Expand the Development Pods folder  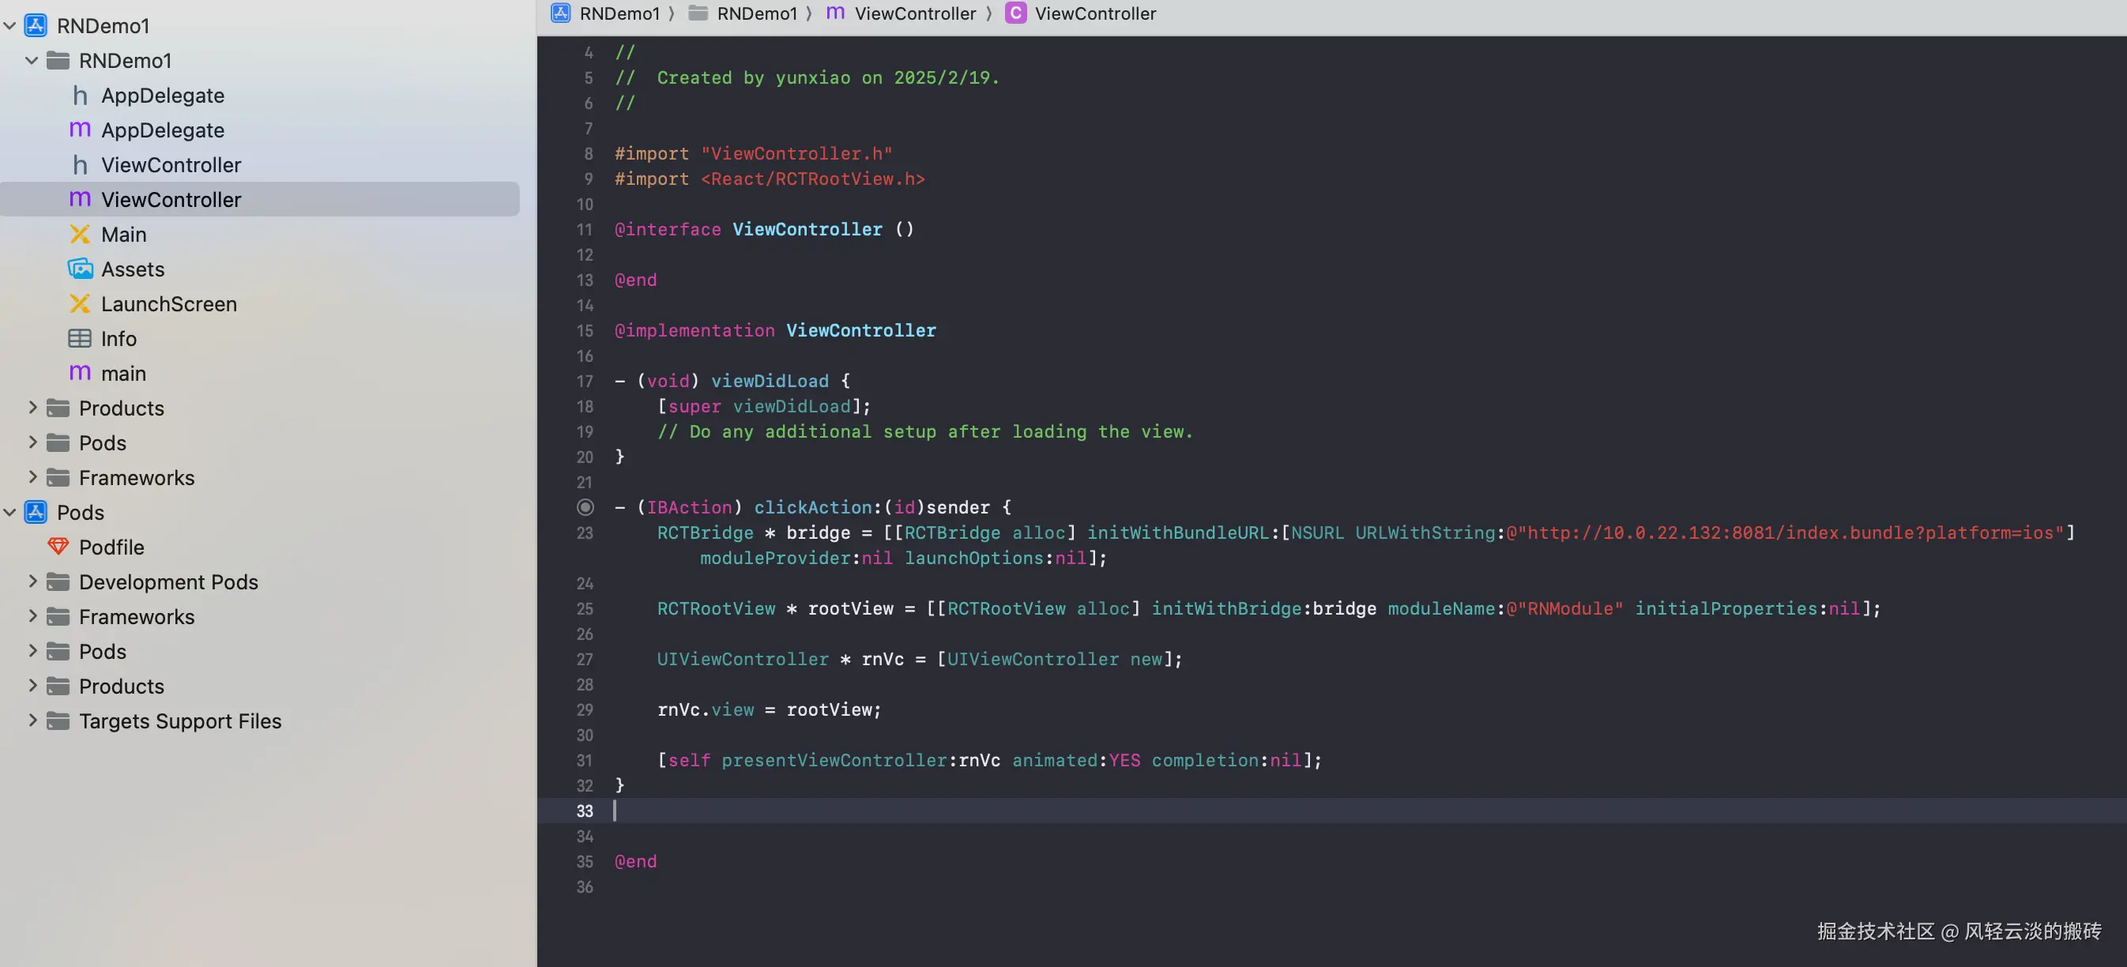tap(32, 582)
